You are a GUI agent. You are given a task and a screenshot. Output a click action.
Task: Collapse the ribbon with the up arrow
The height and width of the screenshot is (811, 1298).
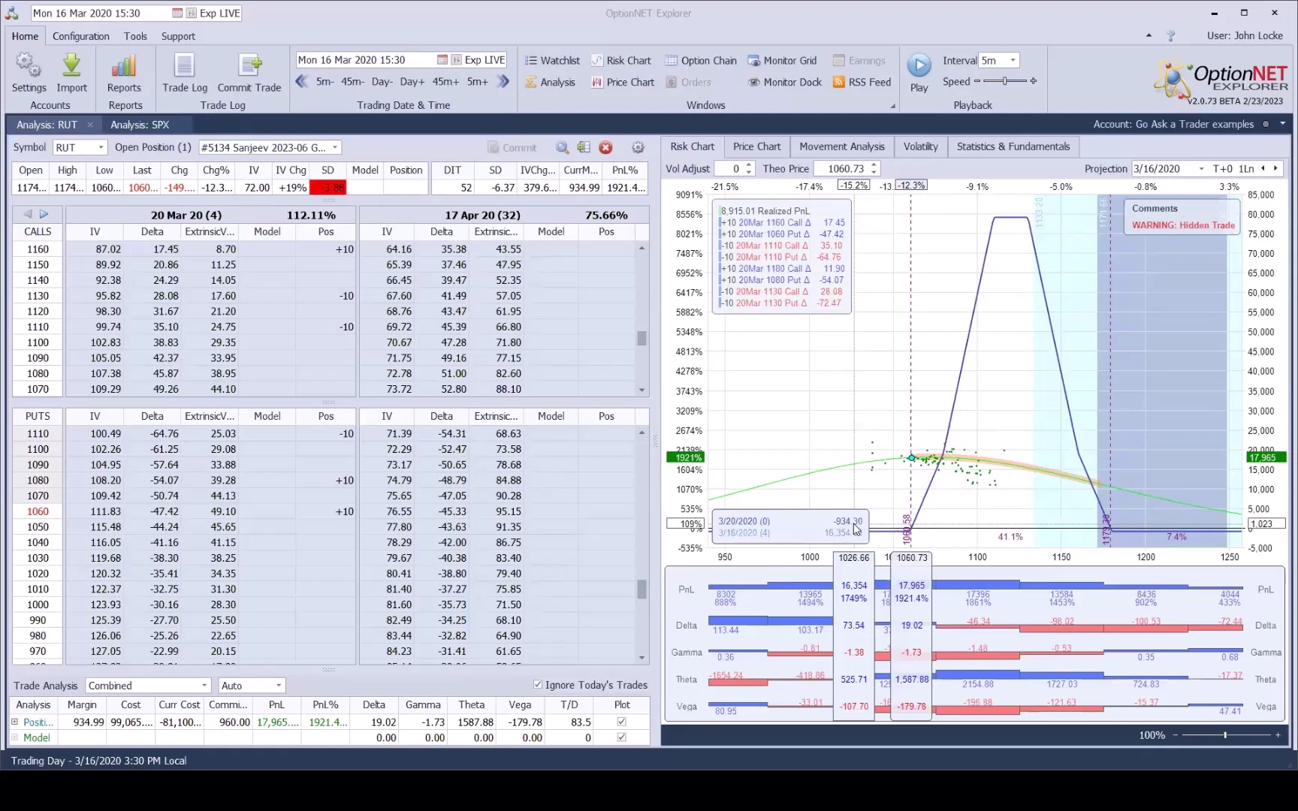tap(1149, 35)
